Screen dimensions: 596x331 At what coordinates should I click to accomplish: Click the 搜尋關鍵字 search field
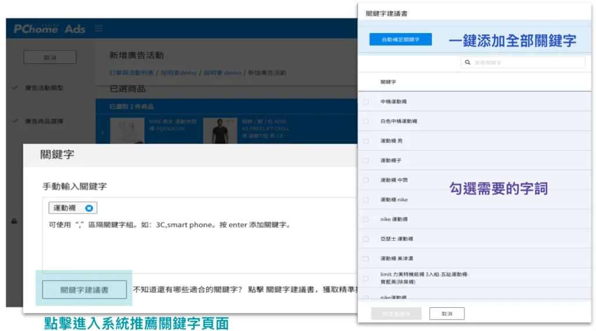point(527,62)
